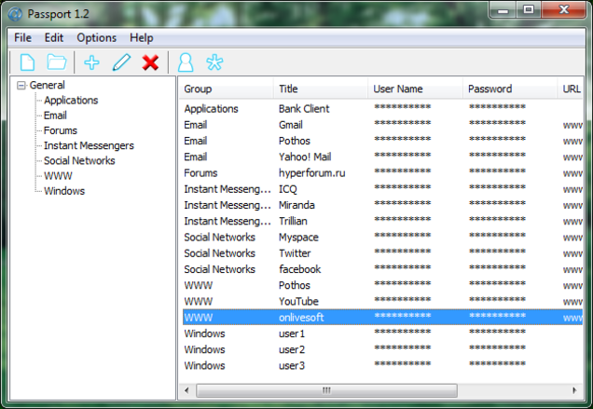Open the Edit menu
Image resolution: width=593 pixels, height=409 pixels.
[54, 38]
